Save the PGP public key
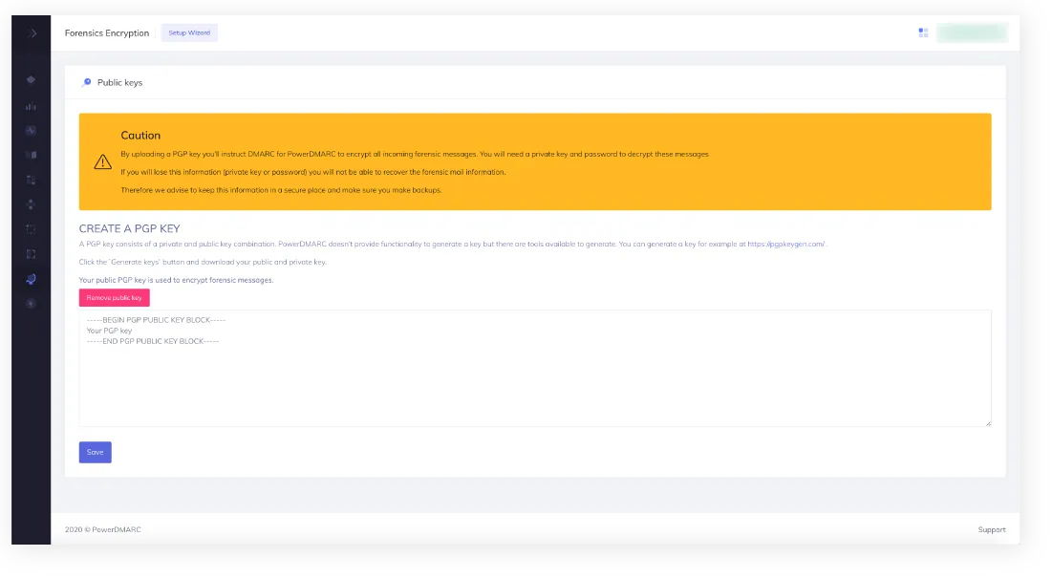 click(96, 453)
